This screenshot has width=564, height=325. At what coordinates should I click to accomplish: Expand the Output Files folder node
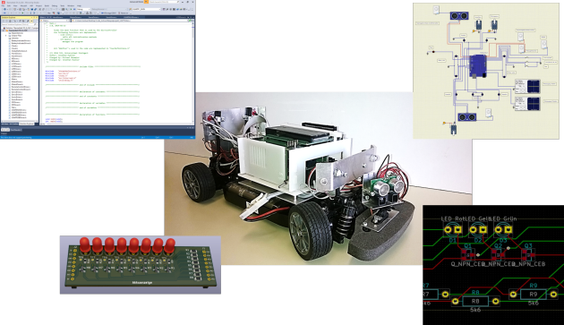pos(5,36)
